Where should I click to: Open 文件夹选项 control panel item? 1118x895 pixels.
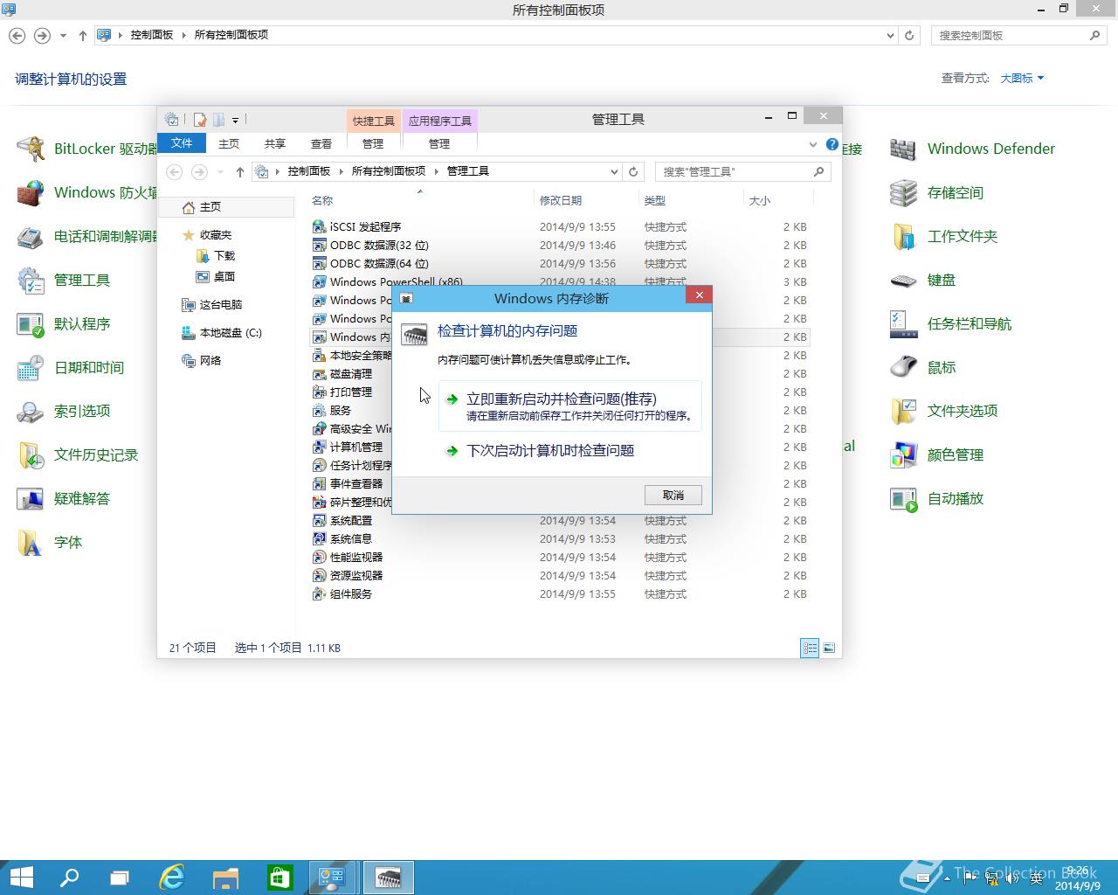point(943,411)
